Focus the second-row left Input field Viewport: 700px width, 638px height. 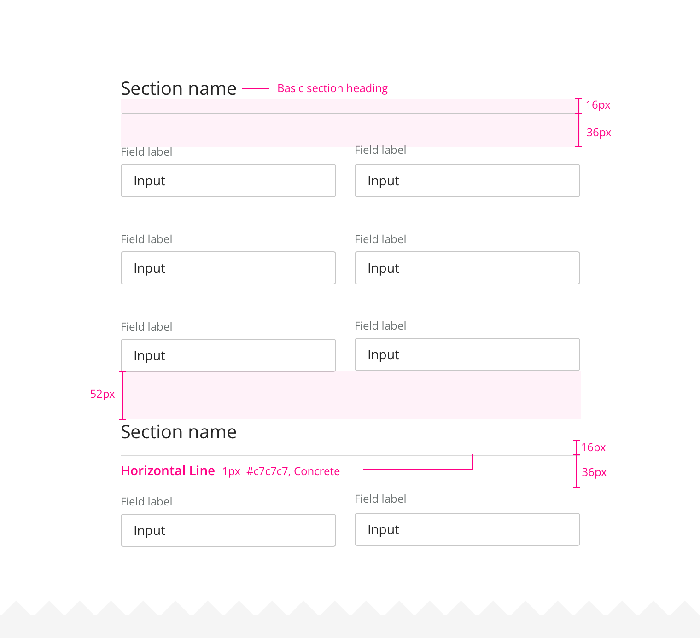coord(228,268)
